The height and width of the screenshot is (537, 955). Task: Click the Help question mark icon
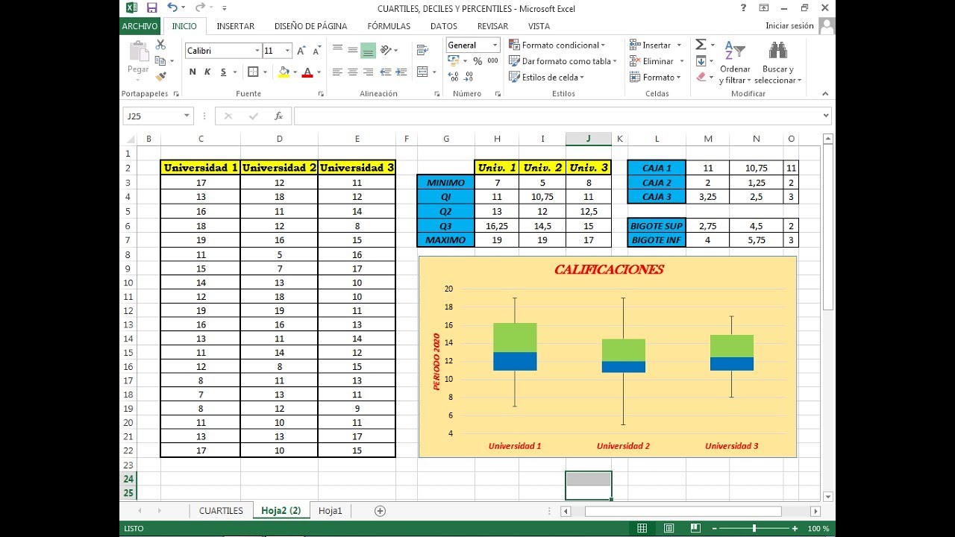pos(743,7)
